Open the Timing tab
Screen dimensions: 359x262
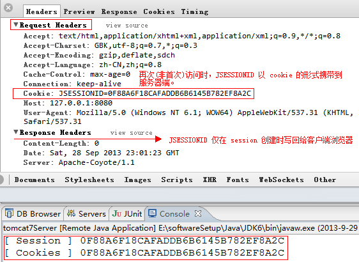click(195, 12)
